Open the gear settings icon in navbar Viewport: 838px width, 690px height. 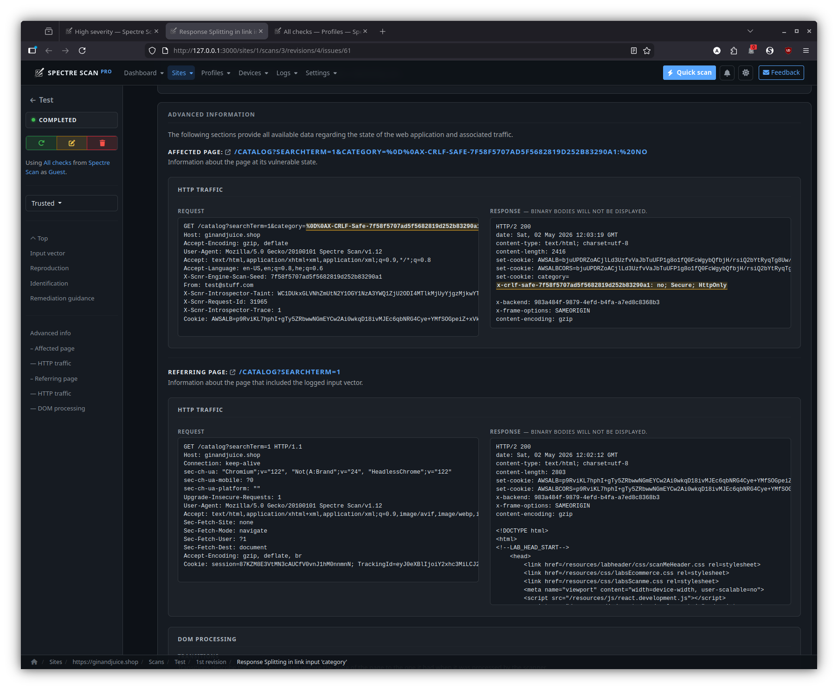pyautogui.click(x=746, y=73)
